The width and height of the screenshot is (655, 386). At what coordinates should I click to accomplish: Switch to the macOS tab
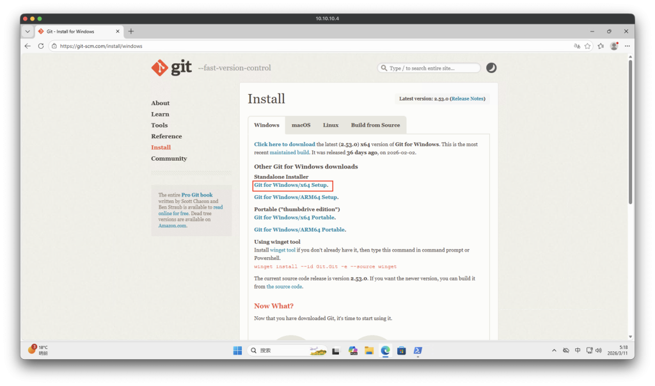301,125
